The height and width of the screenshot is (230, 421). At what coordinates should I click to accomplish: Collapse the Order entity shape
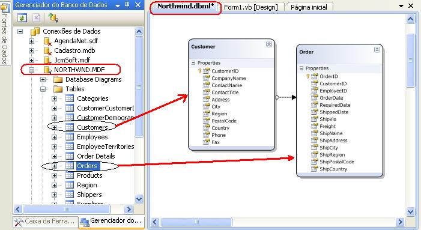377,50
